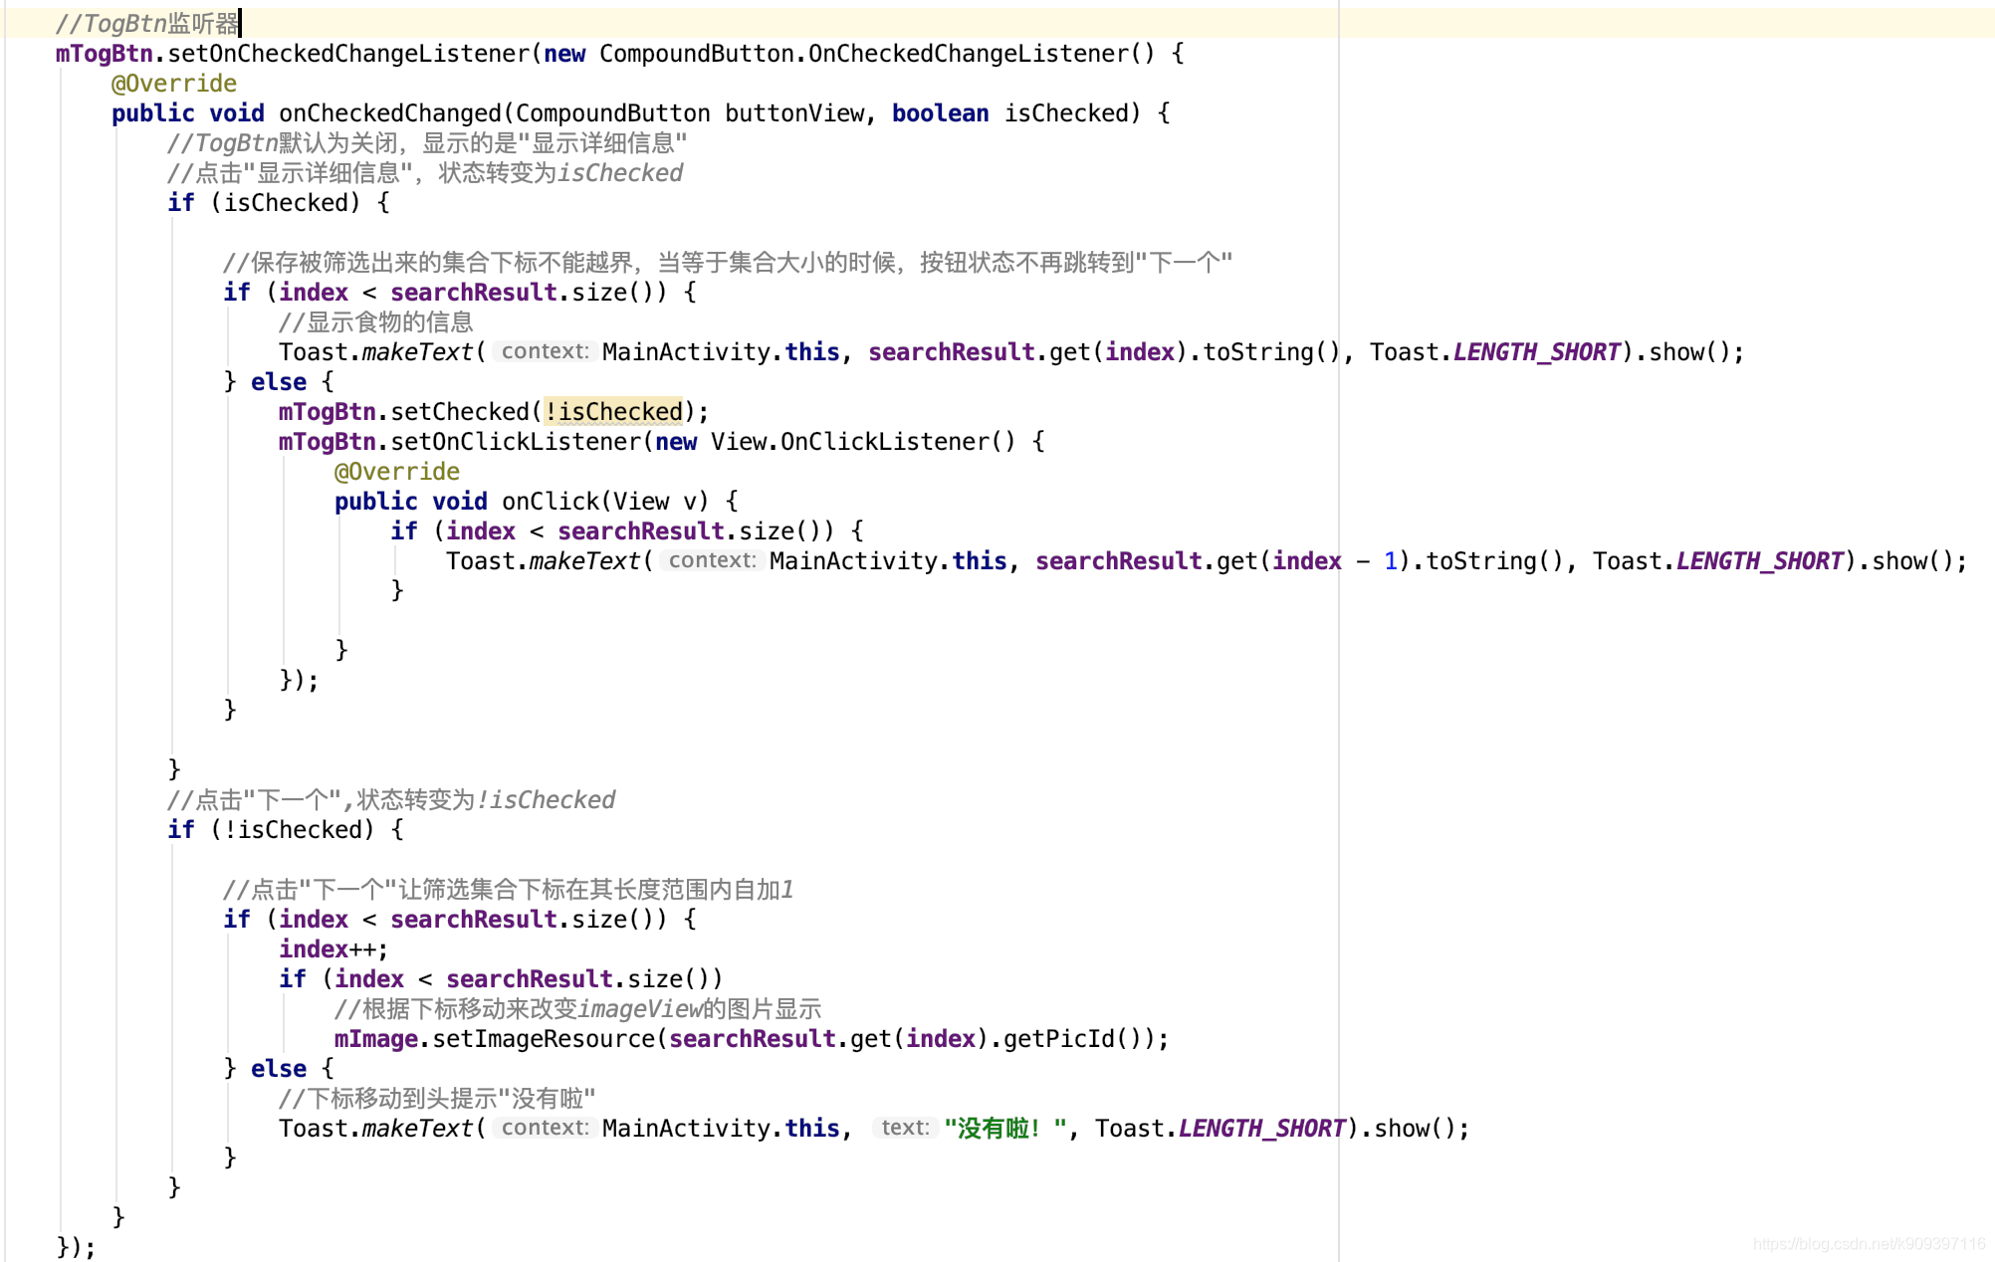
Task: Click the getPicId() method call
Action: click(1072, 1039)
